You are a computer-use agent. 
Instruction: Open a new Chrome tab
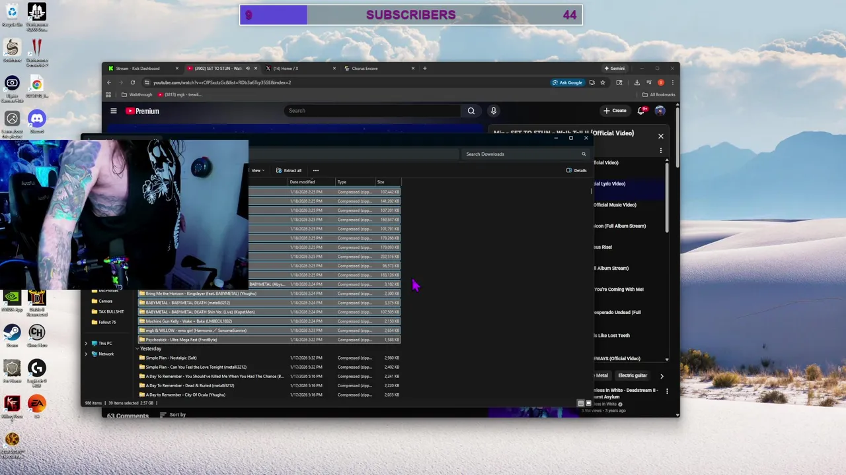425,69
